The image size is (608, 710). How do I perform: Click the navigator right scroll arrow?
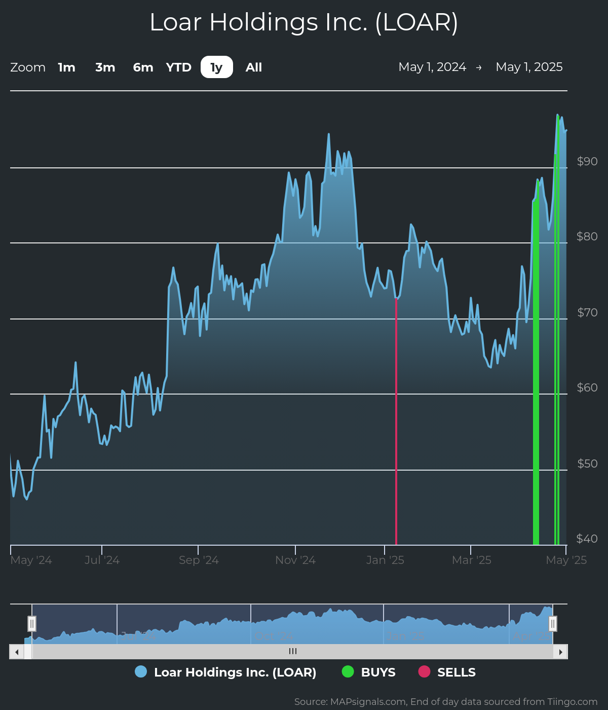click(x=560, y=652)
